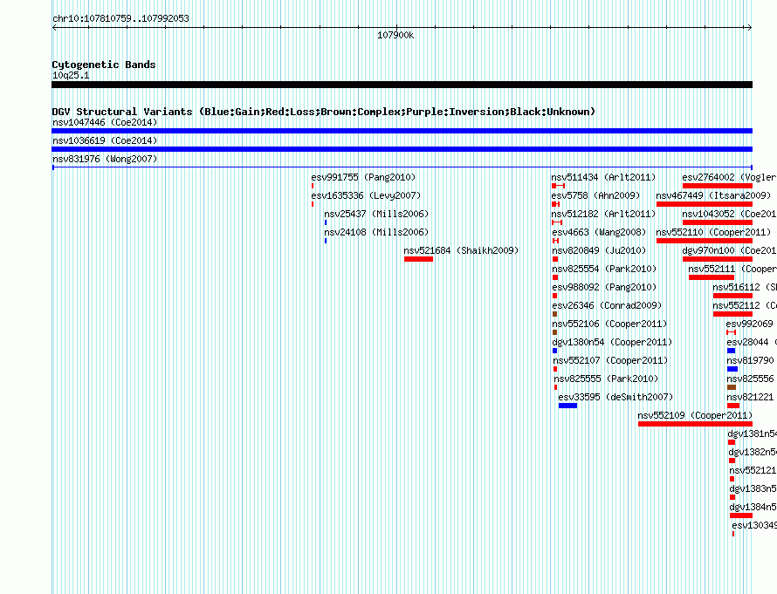The width and height of the screenshot is (777, 594).
Task: Open nsv552110 (Cooper2011) variant label
Action: click(713, 232)
